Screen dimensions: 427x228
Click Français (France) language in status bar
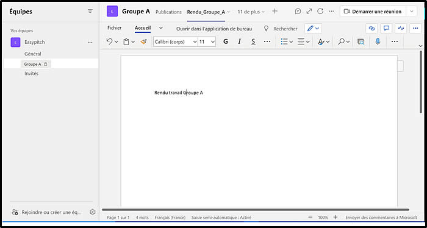pos(170,218)
